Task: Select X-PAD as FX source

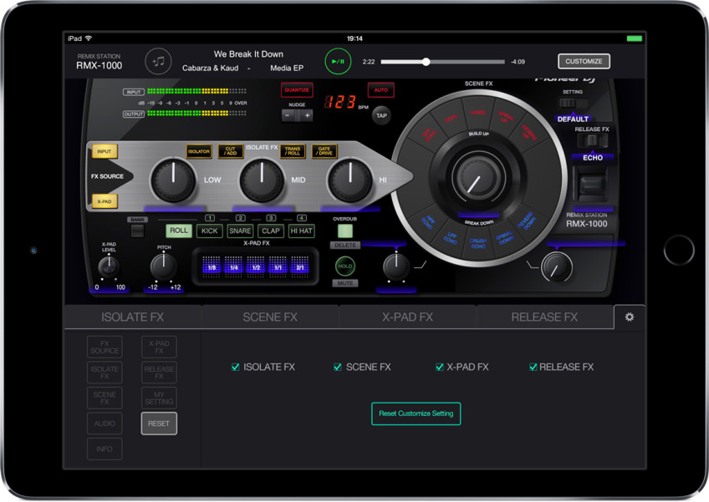Action: (105, 201)
